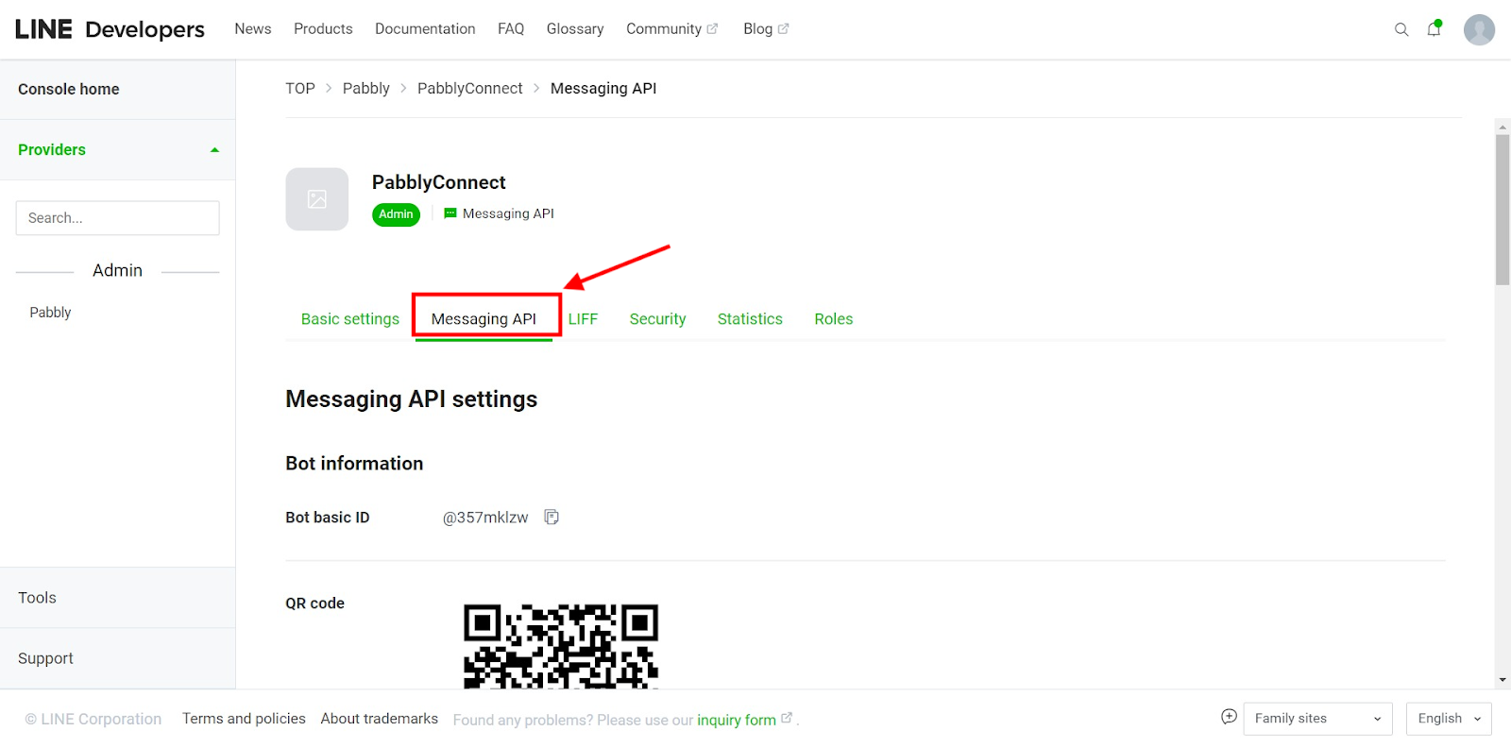
Task: Click the green Admin badge
Action: click(x=397, y=214)
